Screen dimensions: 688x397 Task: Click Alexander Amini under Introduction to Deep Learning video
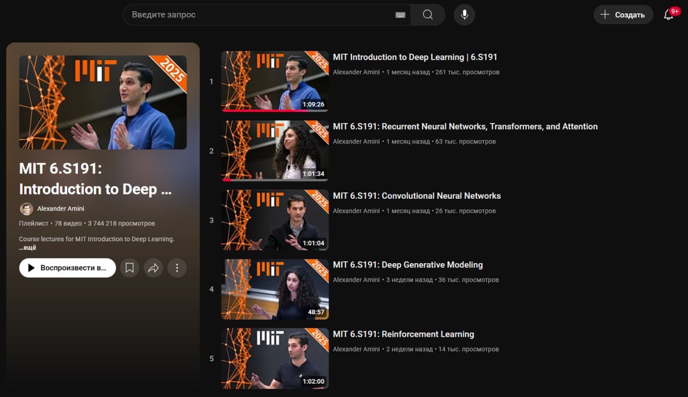point(357,72)
